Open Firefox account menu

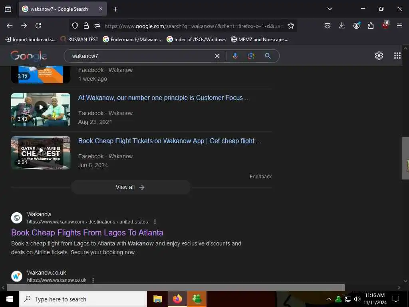(x=356, y=26)
